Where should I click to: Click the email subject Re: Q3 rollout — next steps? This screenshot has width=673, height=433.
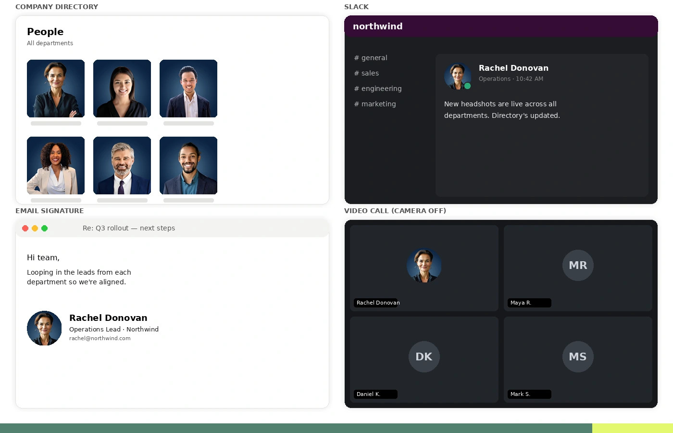(x=129, y=228)
